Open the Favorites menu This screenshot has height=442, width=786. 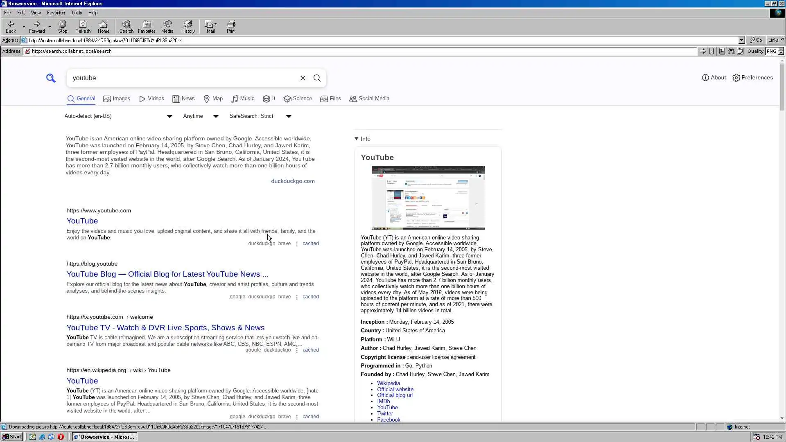56,13
